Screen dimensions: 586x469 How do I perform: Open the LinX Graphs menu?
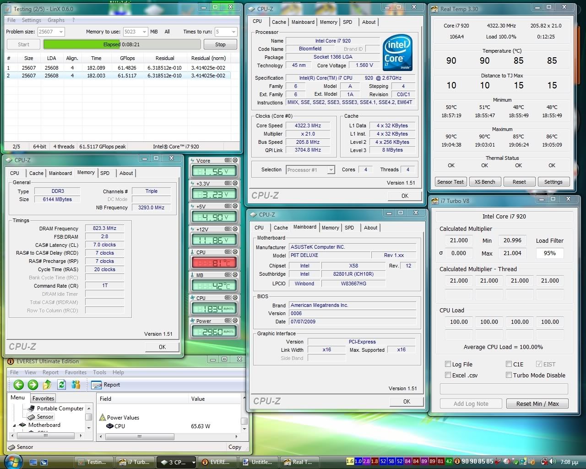click(x=56, y=20)
